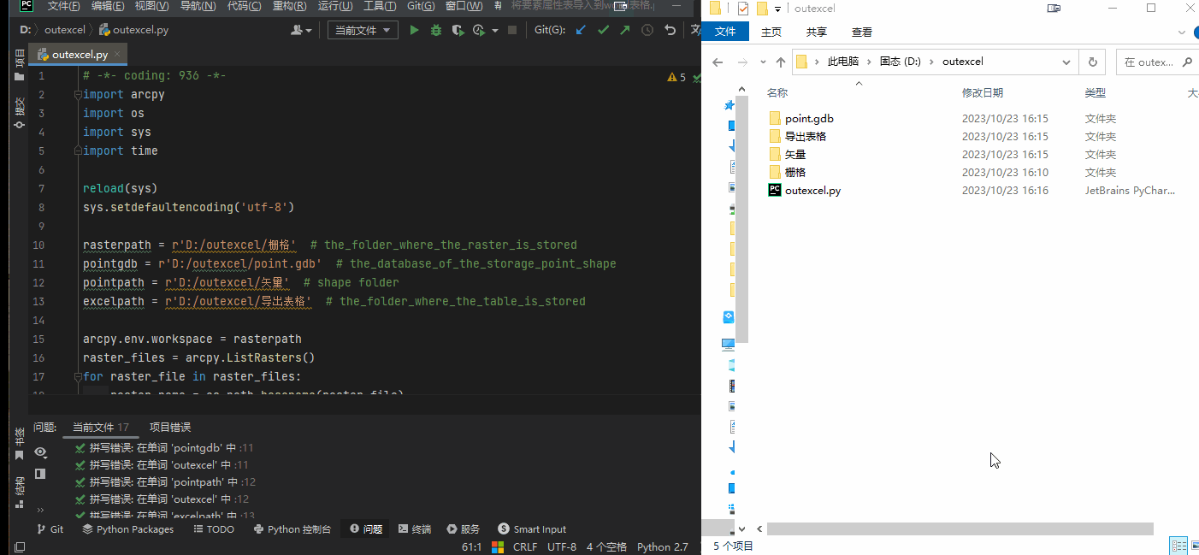
Task: Click warnings indicator showing 5 in editor
Action: pos(676,78)
